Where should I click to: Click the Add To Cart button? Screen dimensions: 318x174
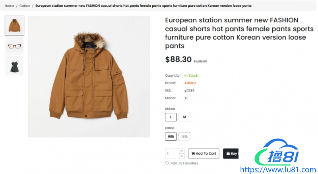click(204, 154)
